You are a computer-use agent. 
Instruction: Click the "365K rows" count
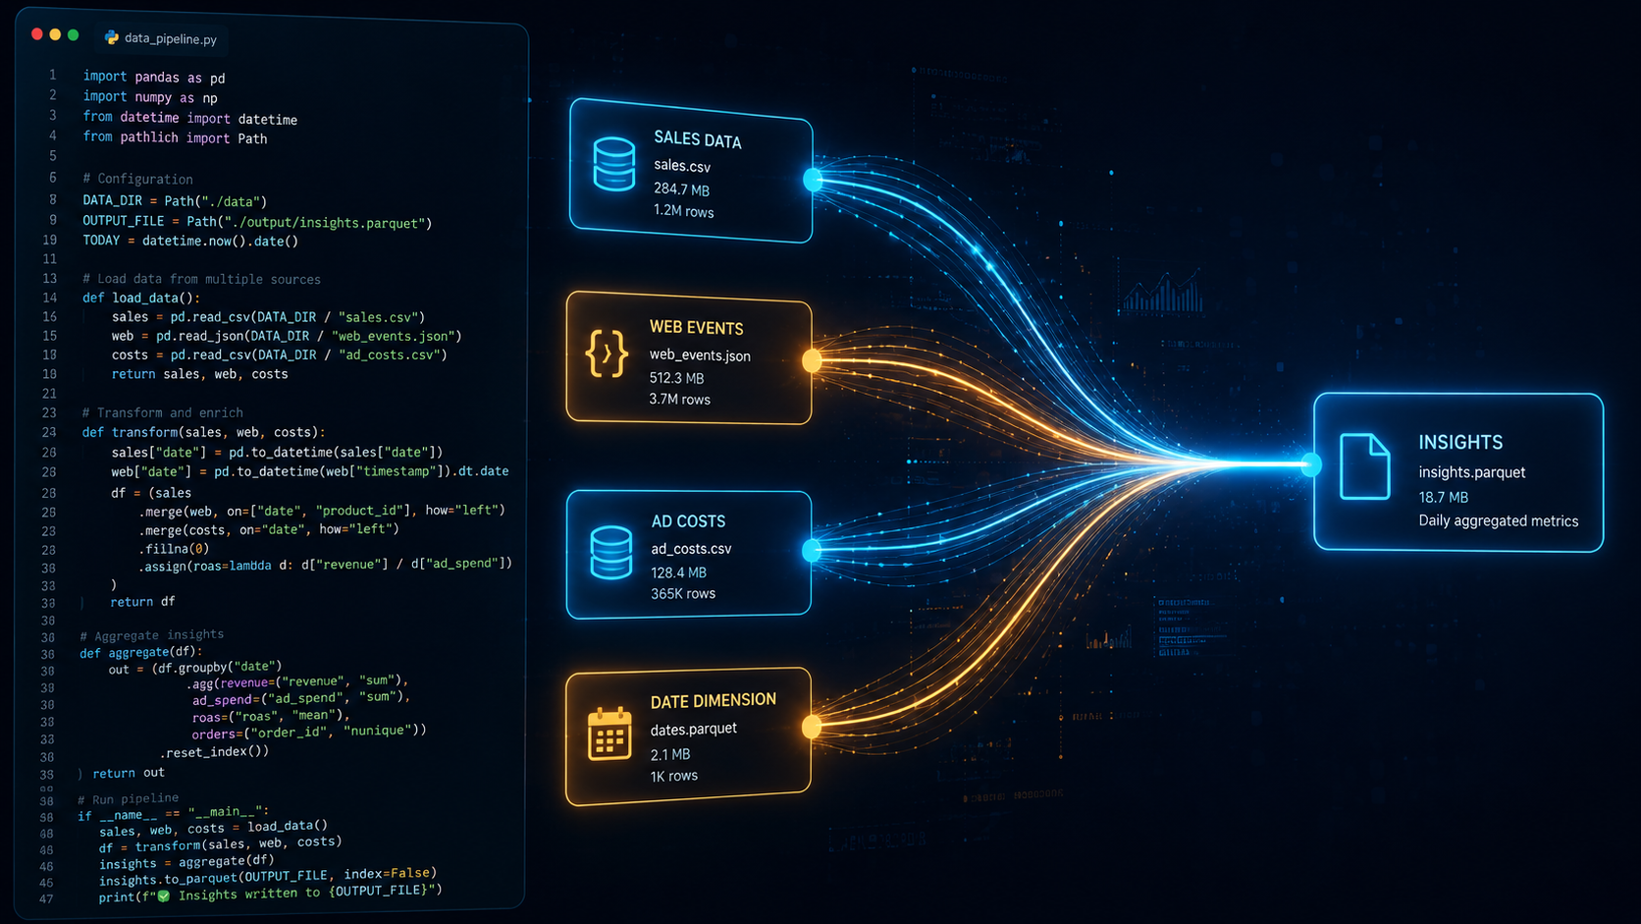[683, 594]
